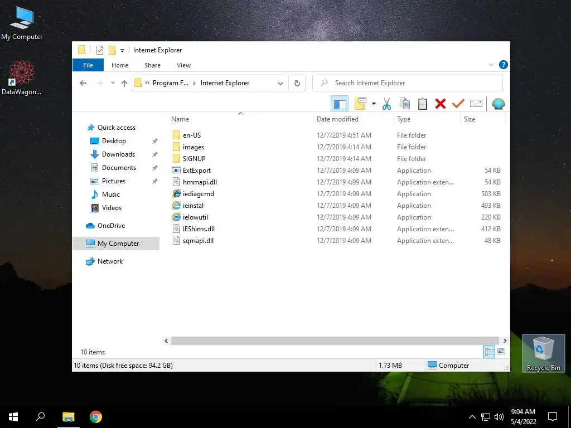Go back with the left arrow

pos(83,83)
